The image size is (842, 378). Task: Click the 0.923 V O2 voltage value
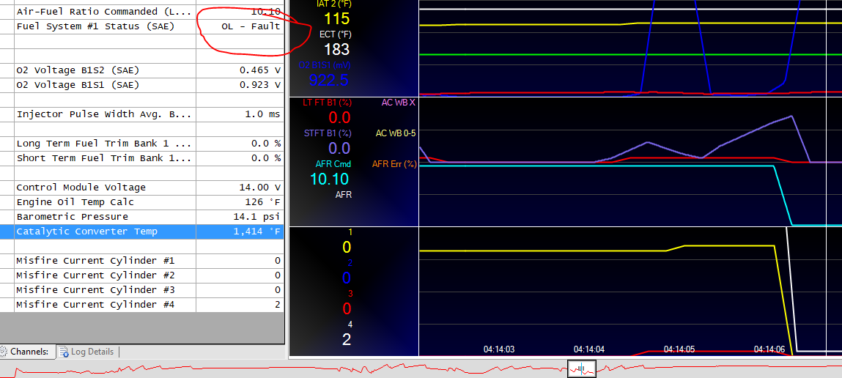260,85
